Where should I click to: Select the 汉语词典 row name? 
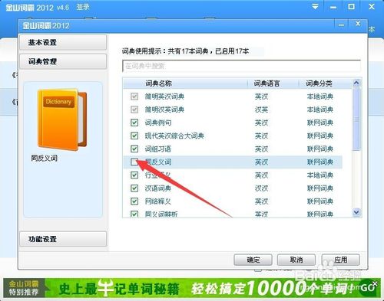158,188
